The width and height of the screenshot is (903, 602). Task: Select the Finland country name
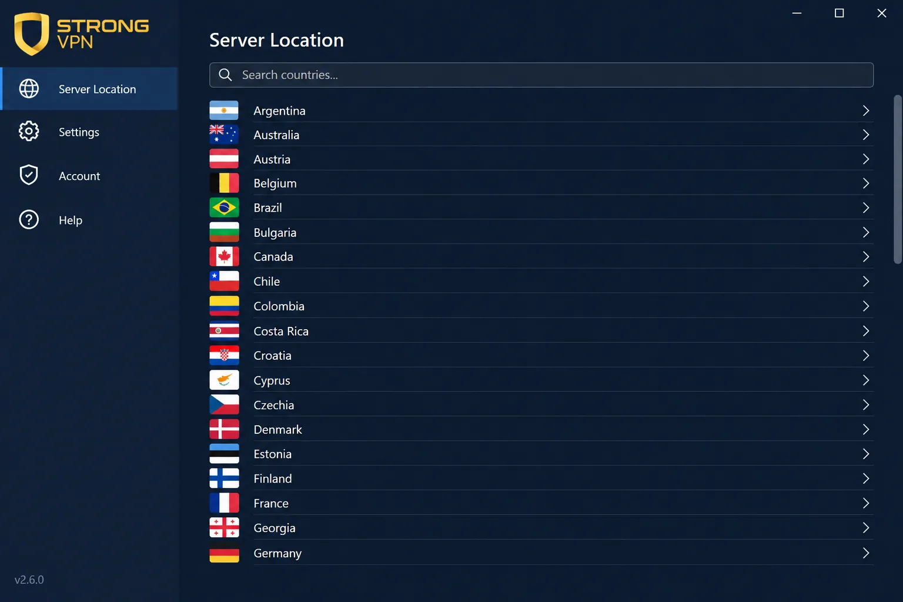tap(272, 479)
